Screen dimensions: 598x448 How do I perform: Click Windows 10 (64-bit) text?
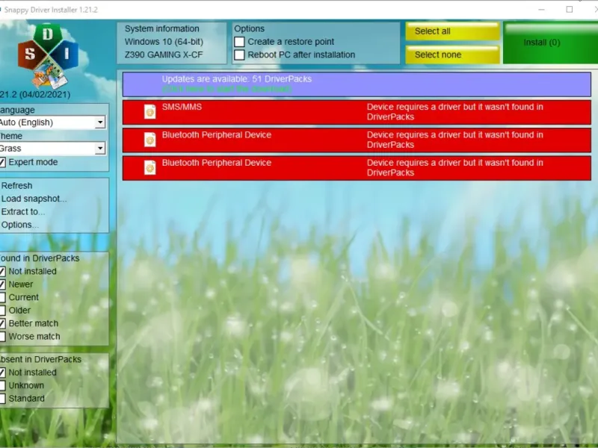(x=164, y=42)
